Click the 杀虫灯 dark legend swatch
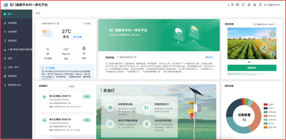 [265, 108]
